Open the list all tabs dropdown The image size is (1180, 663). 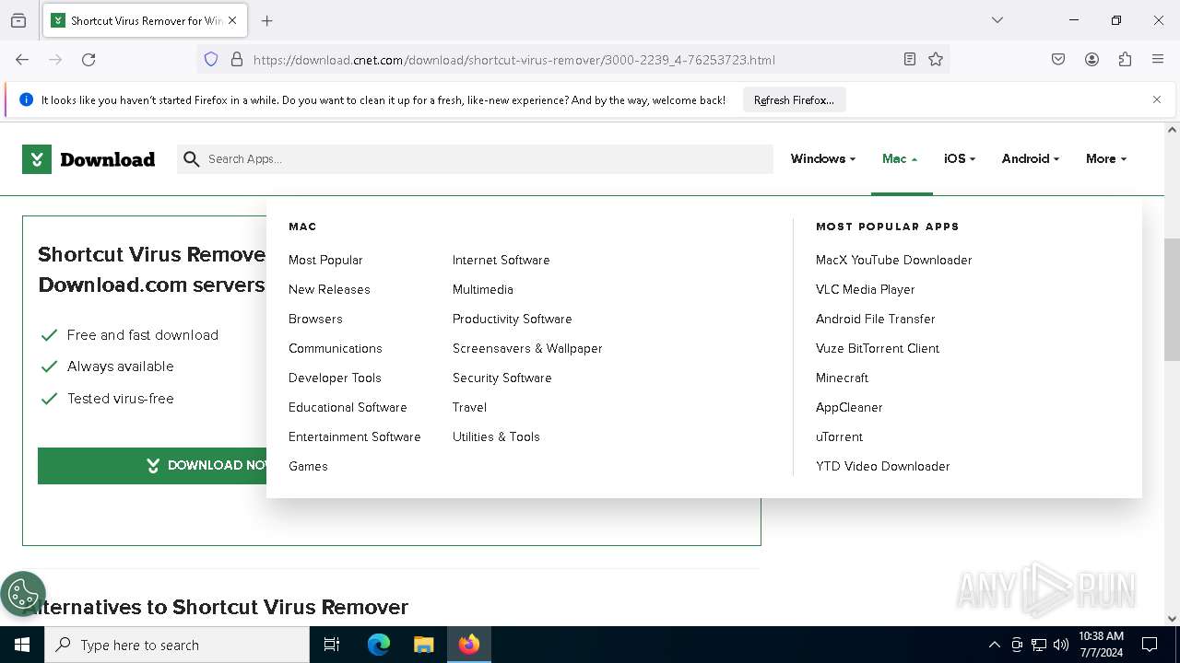pyautogui.click(x=997, y=20)
